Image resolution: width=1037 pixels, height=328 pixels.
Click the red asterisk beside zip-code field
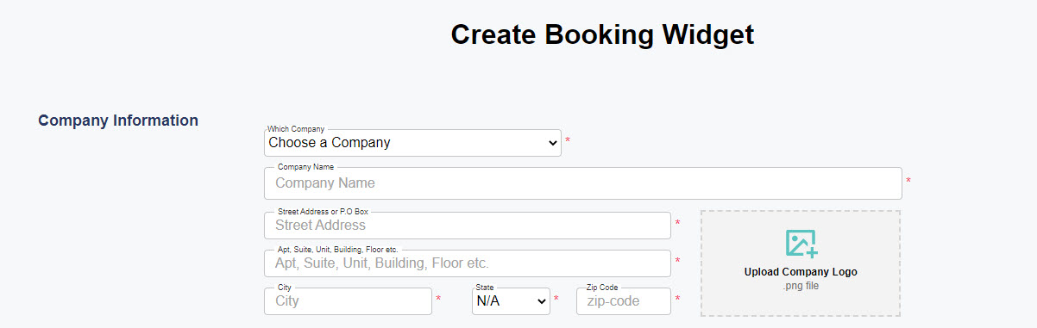pyautogui.click(x=677, y=300)
